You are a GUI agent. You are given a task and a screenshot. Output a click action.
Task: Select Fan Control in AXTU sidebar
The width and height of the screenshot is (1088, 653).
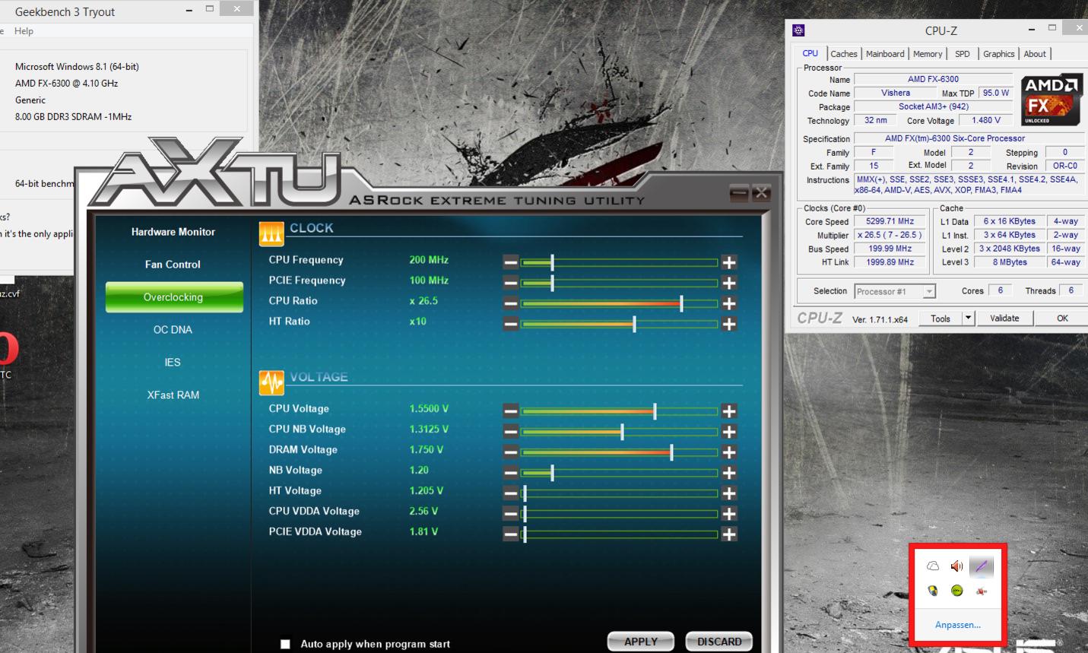click(173, 265)
